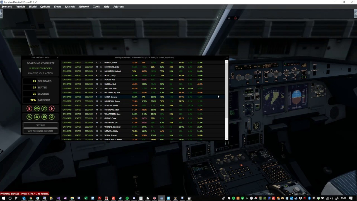
Task: Click the green music note icon
Action: 44,109
